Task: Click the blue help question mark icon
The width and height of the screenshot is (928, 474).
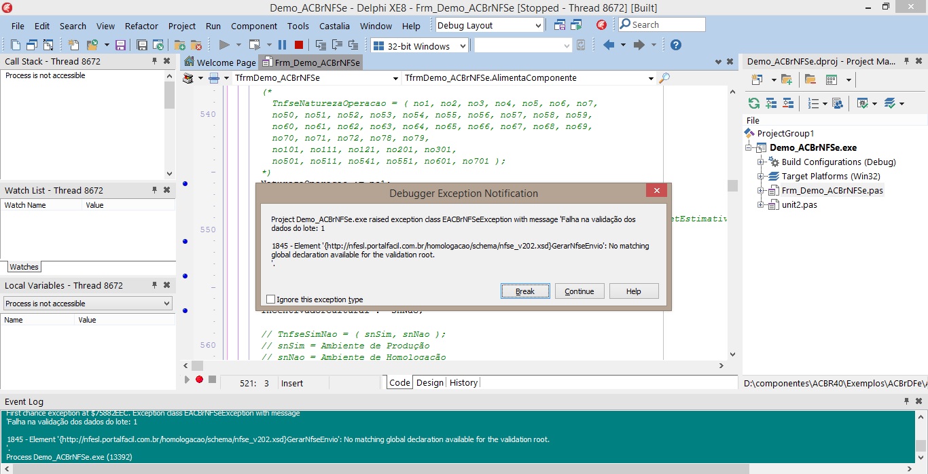Action: click(675, 45)
